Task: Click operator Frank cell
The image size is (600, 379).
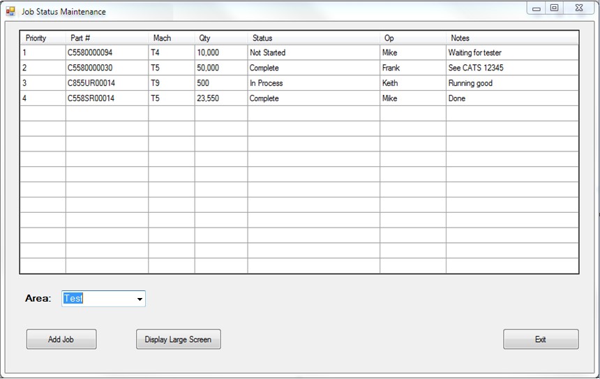Action: [x=413, y=68]
